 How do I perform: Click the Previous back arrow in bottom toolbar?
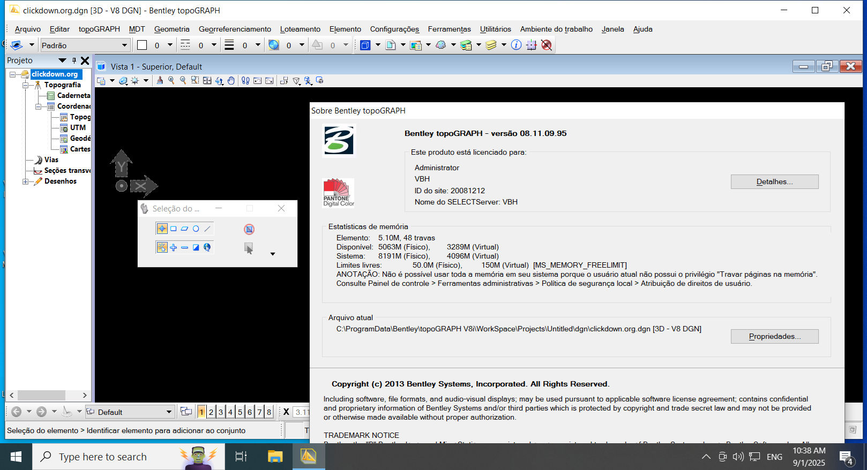[16, 412]
